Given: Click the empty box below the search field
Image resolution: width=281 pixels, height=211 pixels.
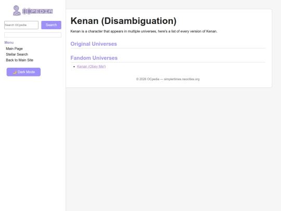Looking at the screenshot, I should (33, 35).
